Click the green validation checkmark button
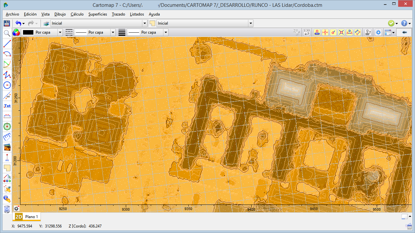 [391, 23]
